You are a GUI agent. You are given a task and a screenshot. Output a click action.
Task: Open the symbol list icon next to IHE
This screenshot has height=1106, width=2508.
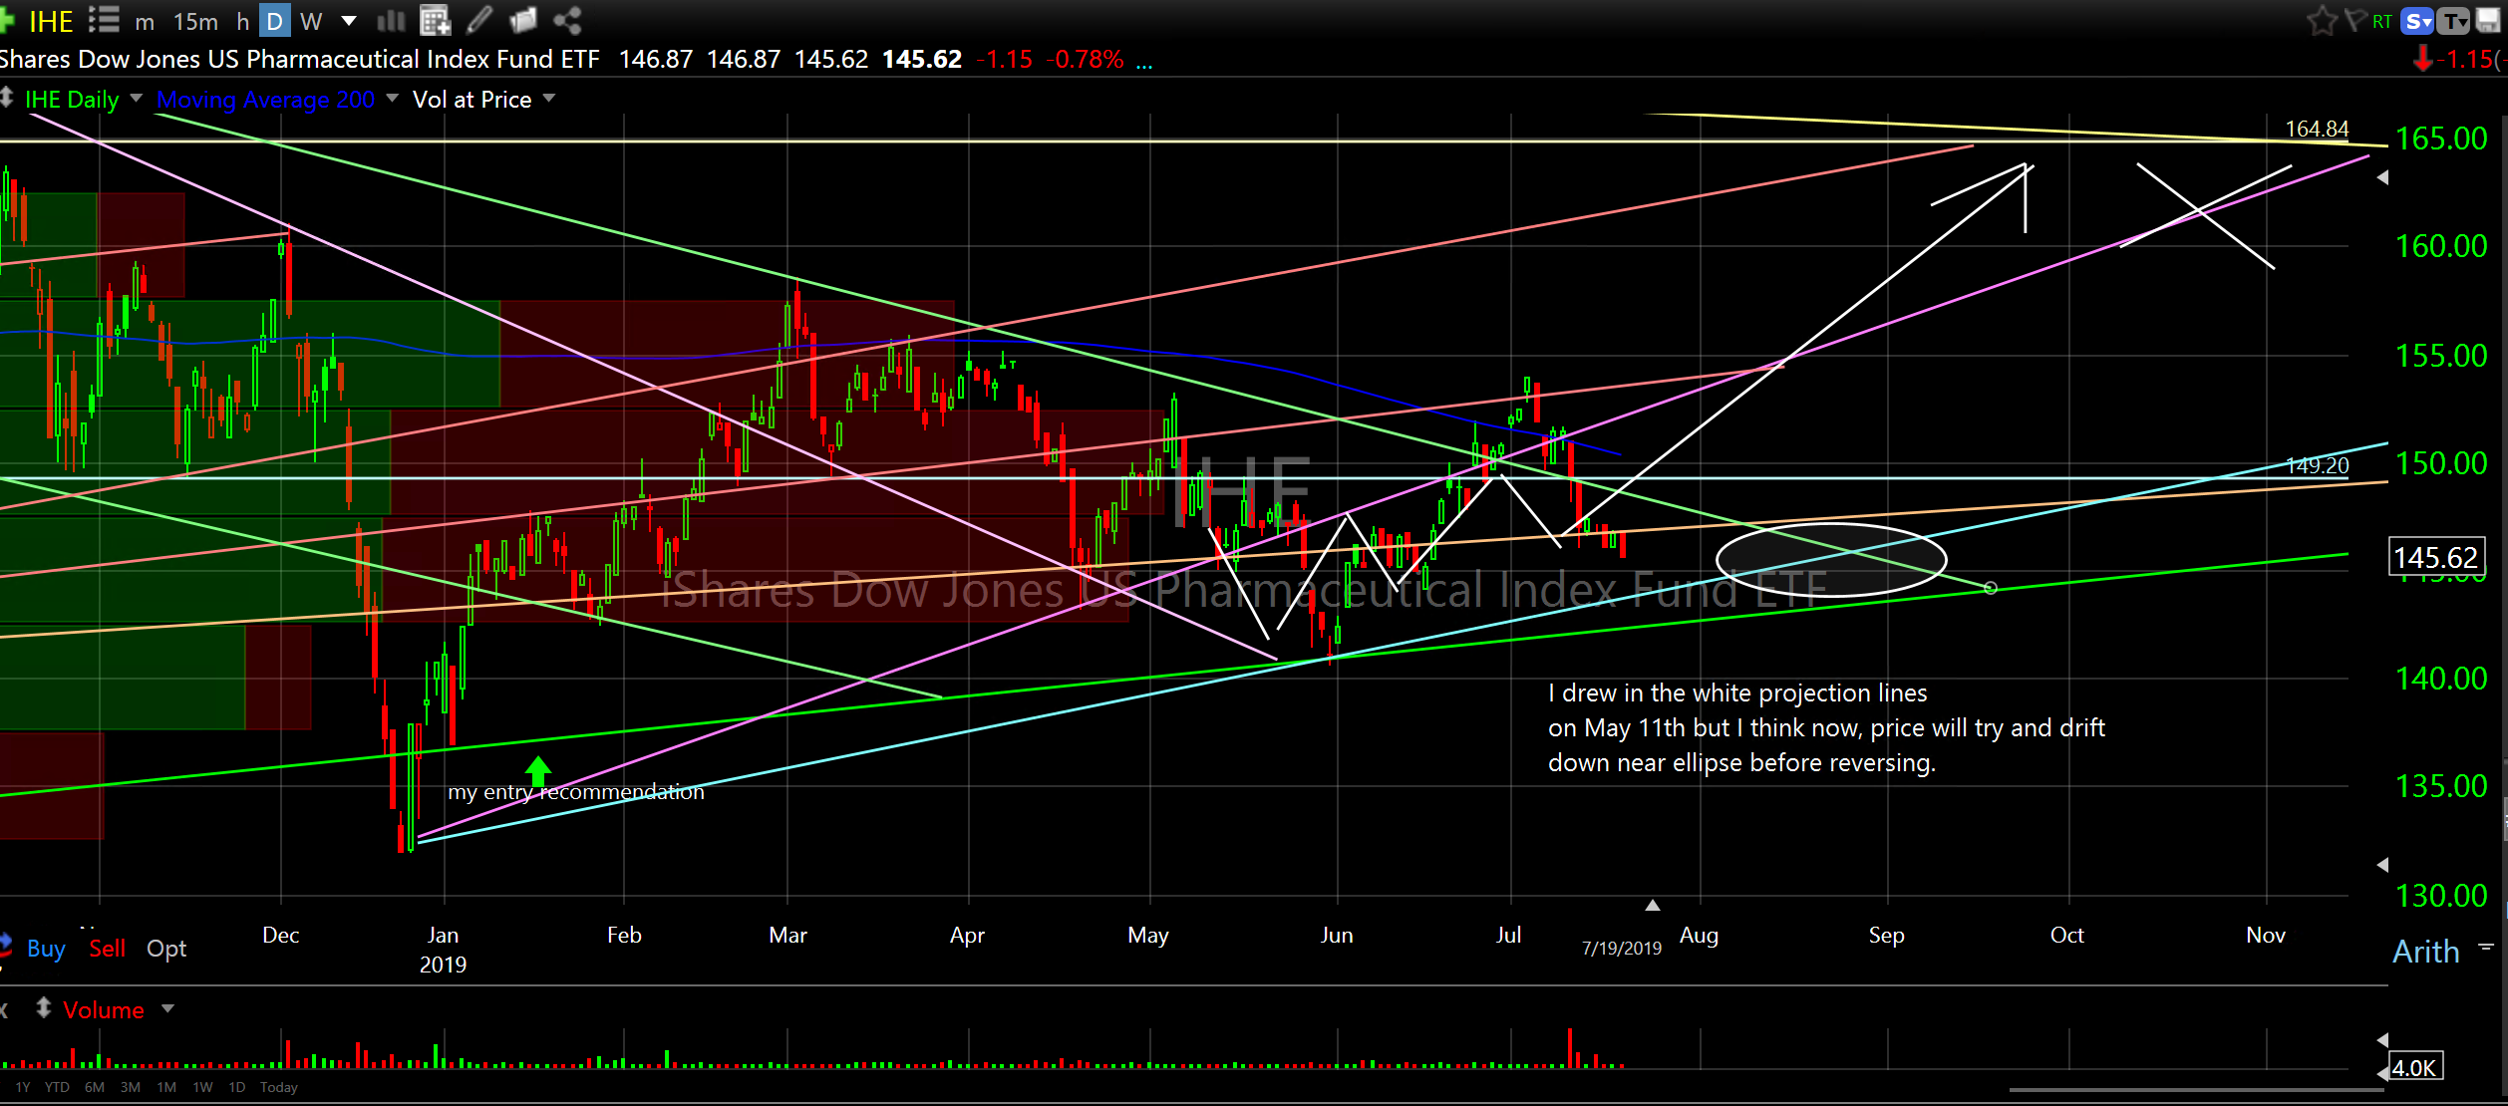pos(104,20)
